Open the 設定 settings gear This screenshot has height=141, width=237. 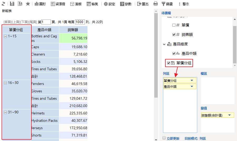click(109, 4)
